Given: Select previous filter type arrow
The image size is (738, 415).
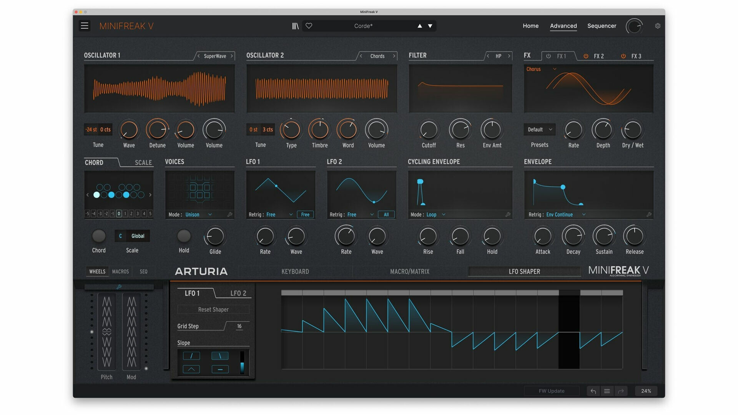Looking at the screenshot, I should [x=488, y=56].
